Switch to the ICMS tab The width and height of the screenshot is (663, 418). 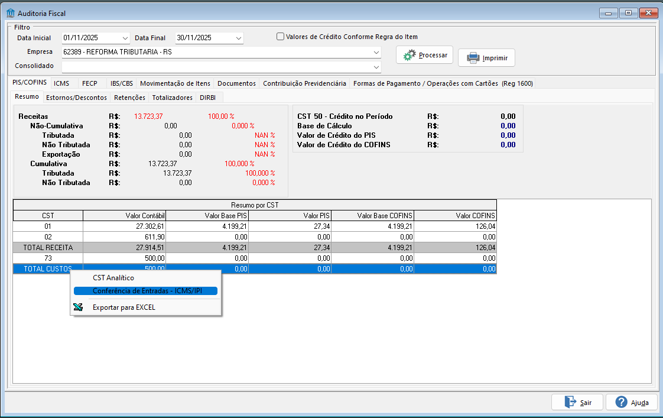[x=61, y=83]
